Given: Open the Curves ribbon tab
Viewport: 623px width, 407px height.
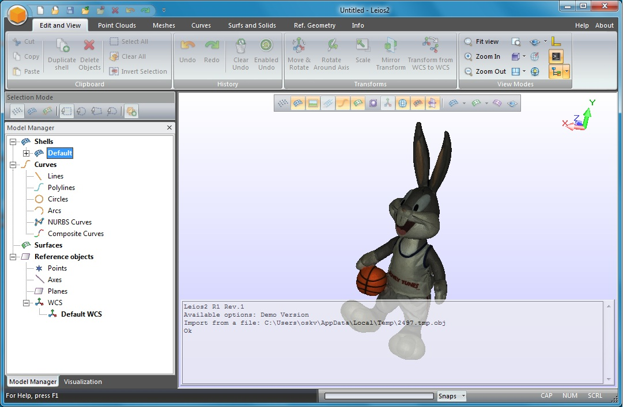Looking at the screenshot, I should coord(201,25).
